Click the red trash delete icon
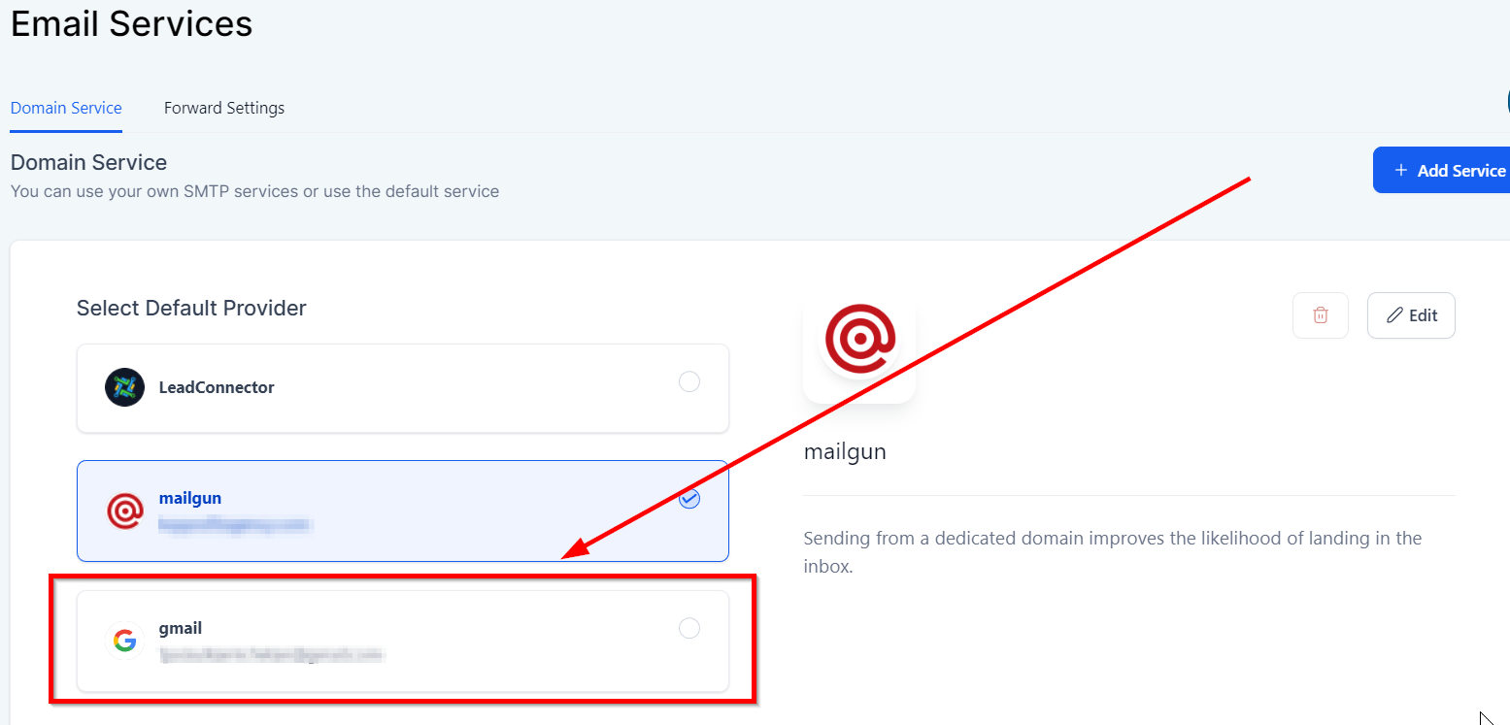The image size is (1510, 725). tap(1321, 315)
